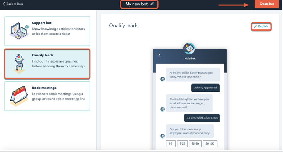Click the Back to Bots link
Viewport: 283px width, 152px height.
(x=13, y=4)
